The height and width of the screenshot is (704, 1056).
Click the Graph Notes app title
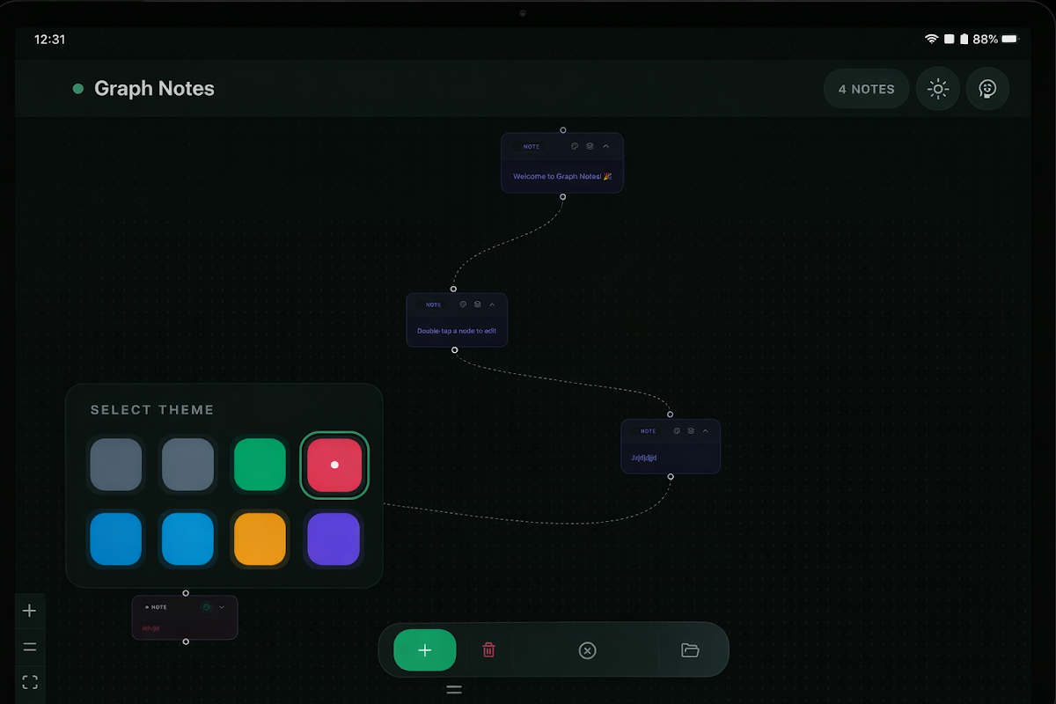(154, 88)
